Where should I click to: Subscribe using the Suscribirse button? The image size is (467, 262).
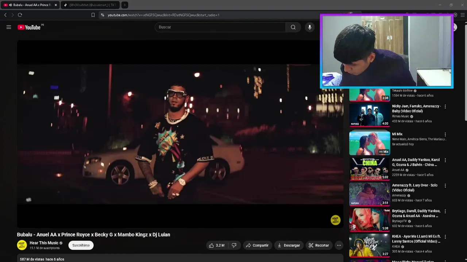click(81, 245)
